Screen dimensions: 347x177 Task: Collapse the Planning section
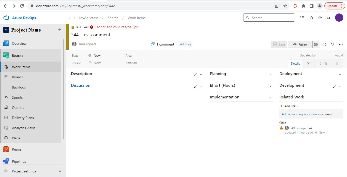tap(270, 75)
